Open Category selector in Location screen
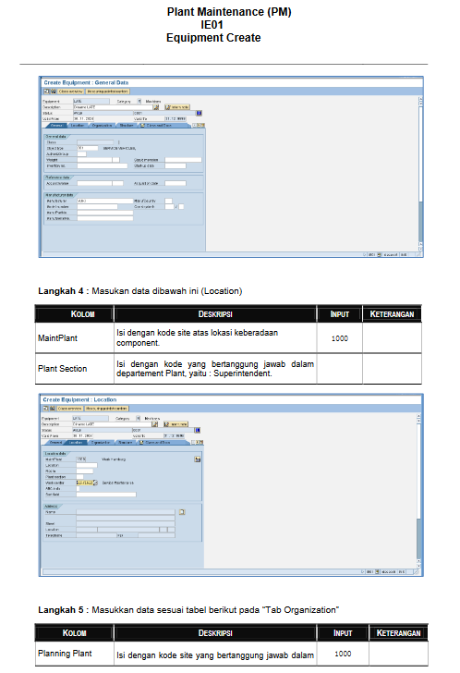 click(138, 418)
